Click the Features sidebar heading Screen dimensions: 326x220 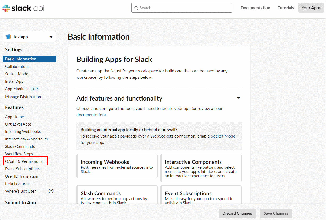[x=14, y=107]
